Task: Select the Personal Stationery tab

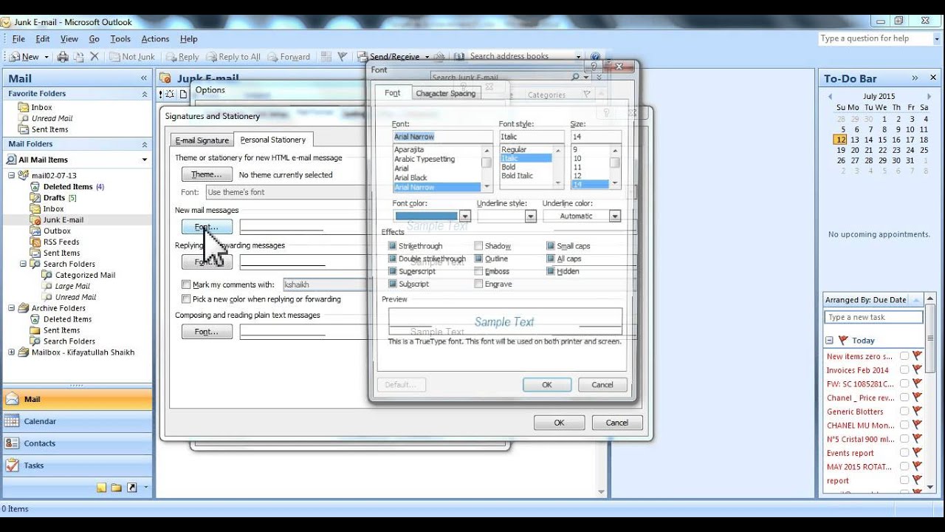Action: click(x=273, y=140)
